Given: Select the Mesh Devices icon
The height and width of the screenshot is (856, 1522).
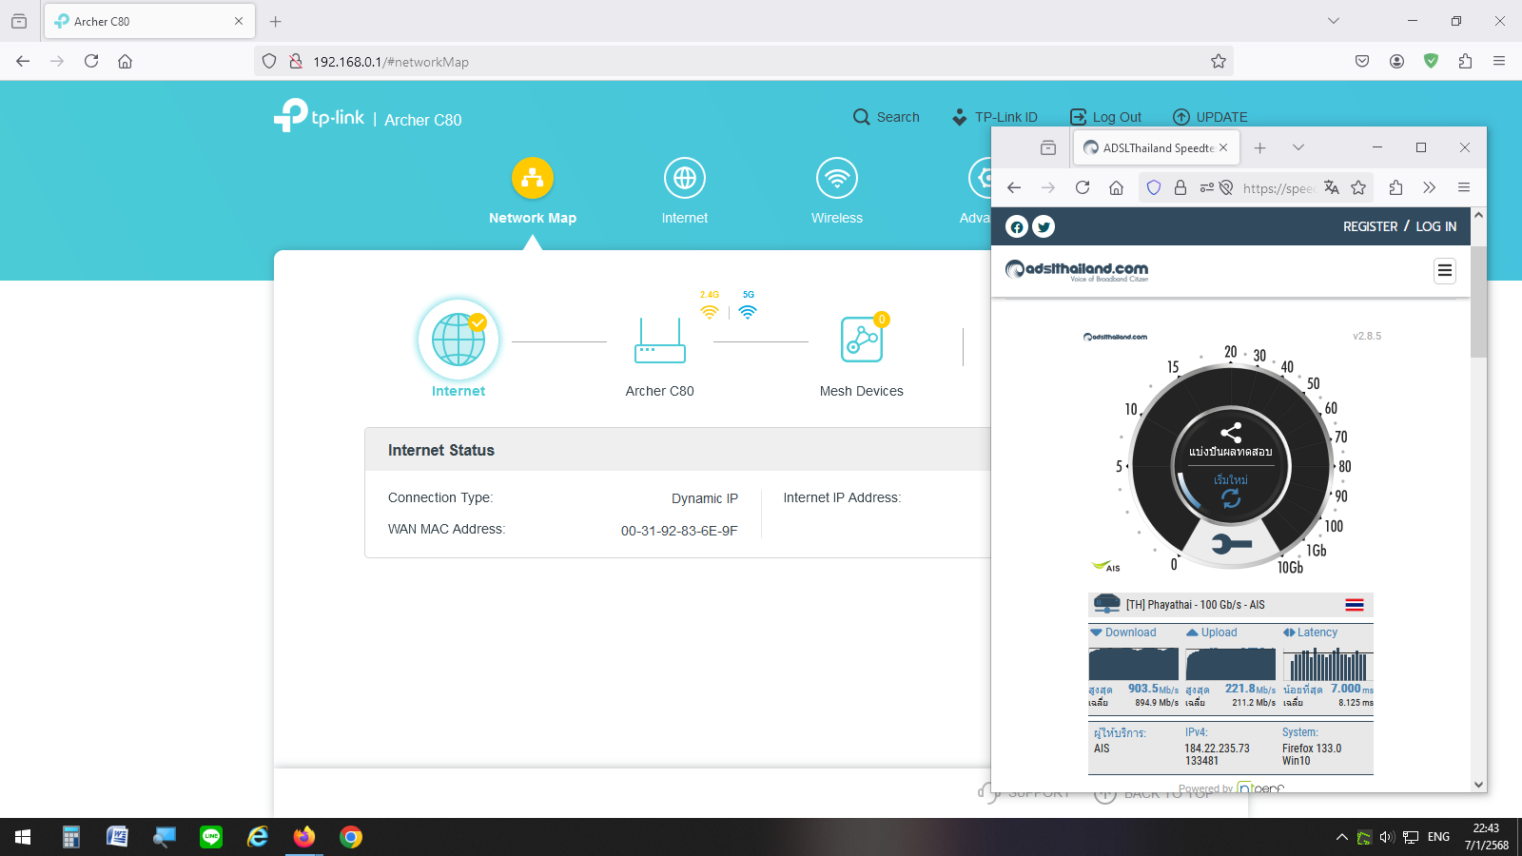Looking at the screenshot, I should coord(861,340).
